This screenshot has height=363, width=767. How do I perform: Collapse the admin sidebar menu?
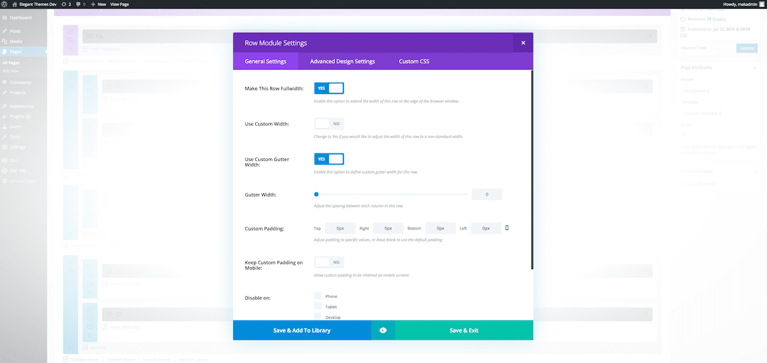[22, 181]
